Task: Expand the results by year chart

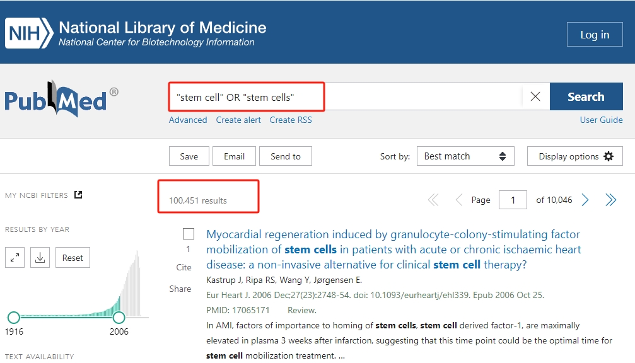Action: coord(15,258)
